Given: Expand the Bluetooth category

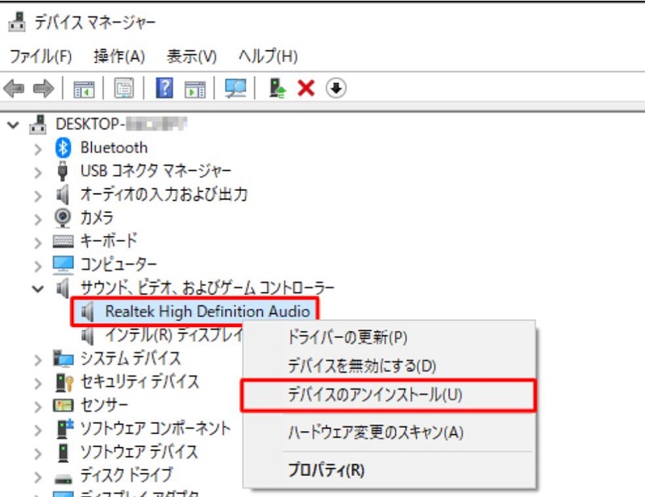Looking at the screenshot, I should (38, 149).
